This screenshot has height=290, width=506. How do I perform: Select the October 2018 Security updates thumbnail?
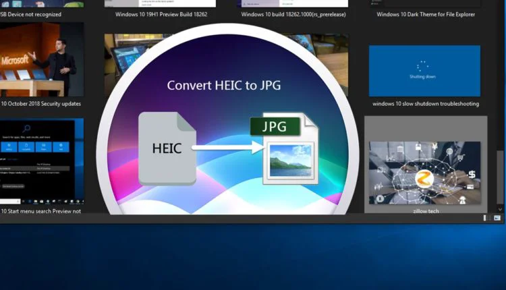pos(42,59)
